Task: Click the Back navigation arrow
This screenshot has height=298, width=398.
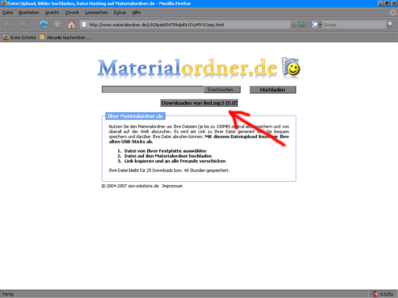Action: [7, 25]
